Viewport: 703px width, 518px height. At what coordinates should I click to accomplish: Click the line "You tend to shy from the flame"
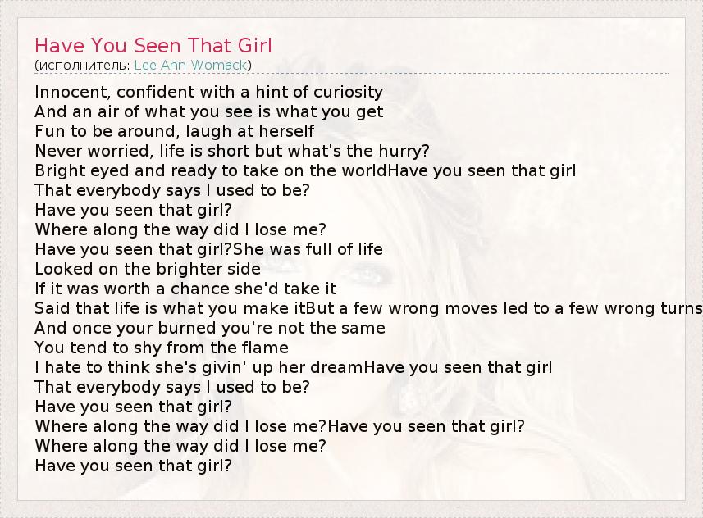162,348
